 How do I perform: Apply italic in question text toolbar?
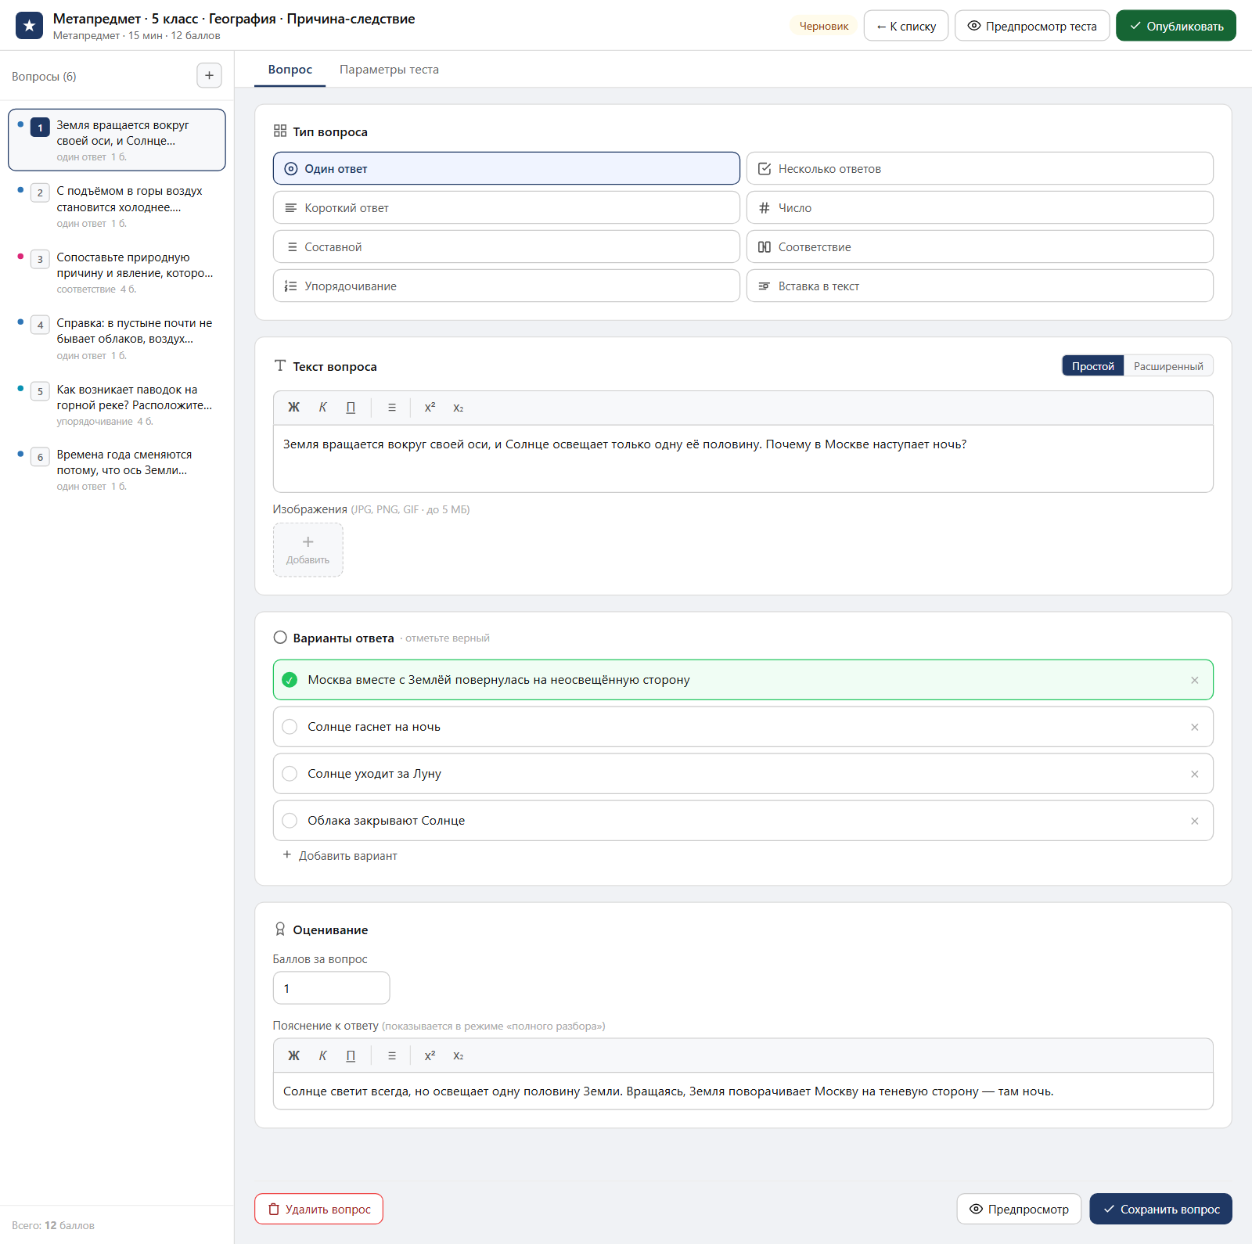(322, 408)
